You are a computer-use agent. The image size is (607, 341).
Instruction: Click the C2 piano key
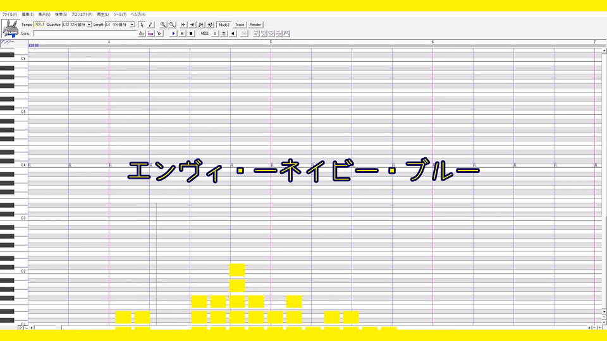[x=14, y=271]
